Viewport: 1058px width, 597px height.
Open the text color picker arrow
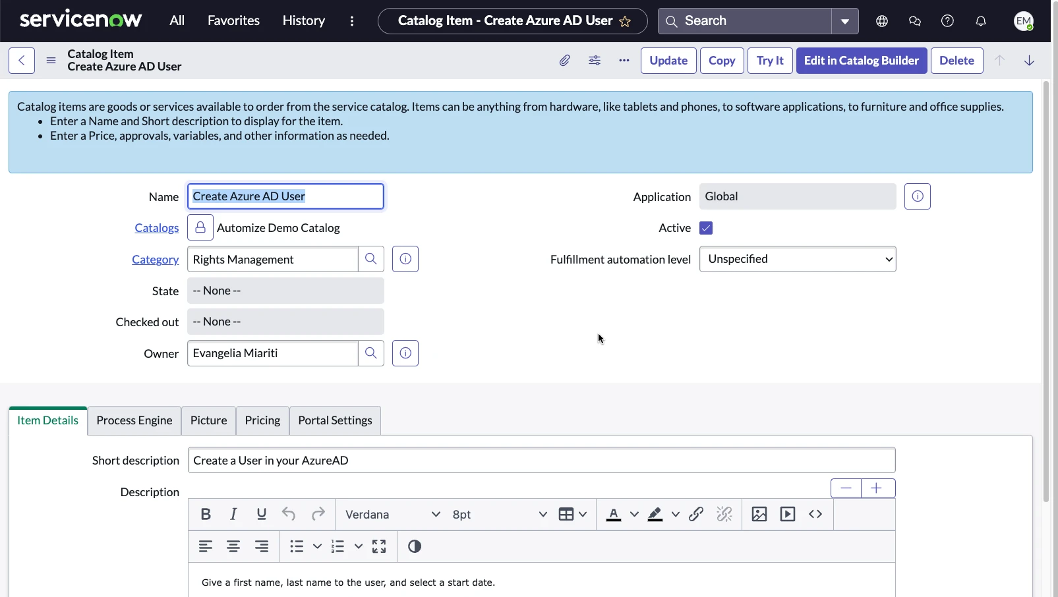tap(634, 515)
